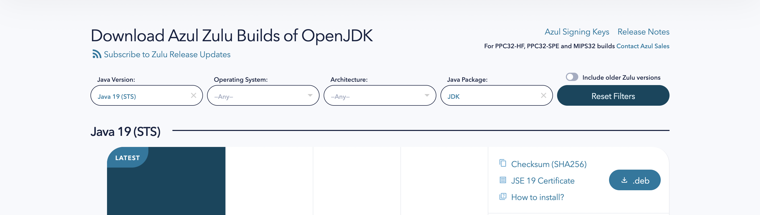Clear the Java 19 (STS) version filter
Screen dimensions: 760x215
[194, 95]
